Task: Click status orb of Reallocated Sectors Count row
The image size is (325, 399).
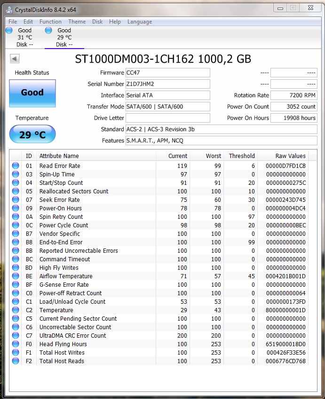Action: point(16,191)
